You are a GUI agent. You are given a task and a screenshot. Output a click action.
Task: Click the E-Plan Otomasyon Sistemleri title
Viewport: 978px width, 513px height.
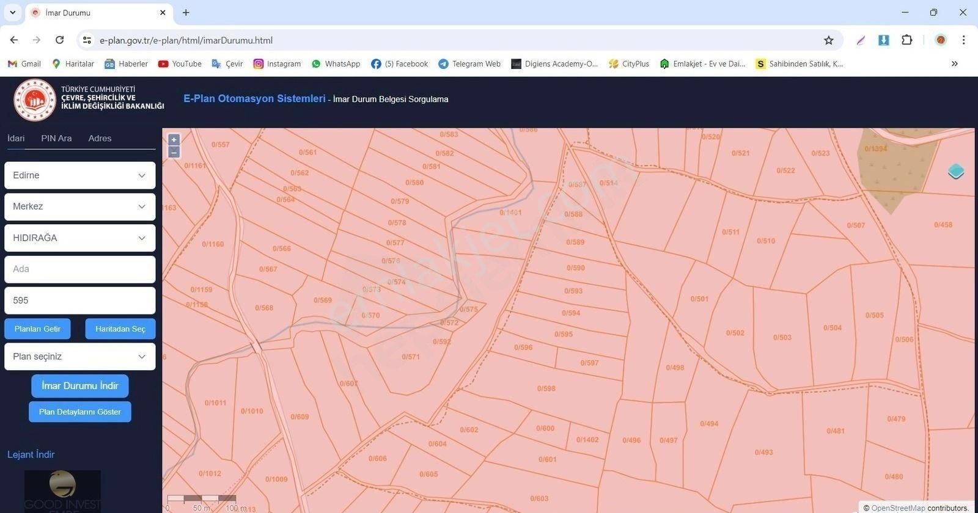(254, 98)
